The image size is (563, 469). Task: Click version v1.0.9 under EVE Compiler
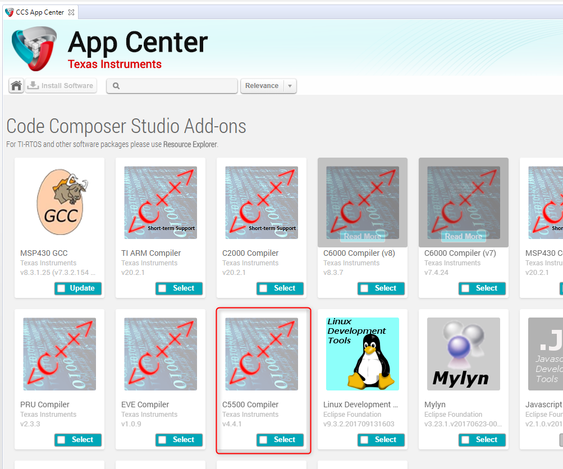[131, 424]
